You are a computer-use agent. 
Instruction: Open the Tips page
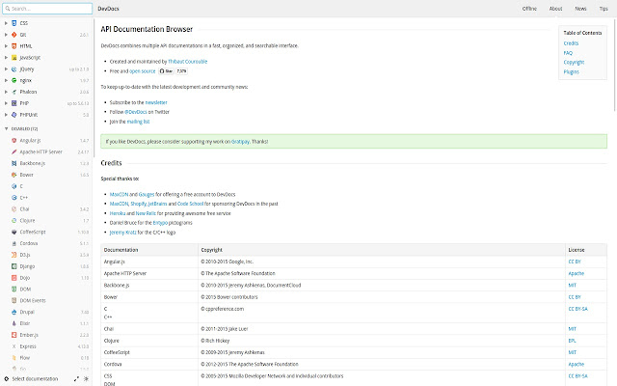coord(604,9)
